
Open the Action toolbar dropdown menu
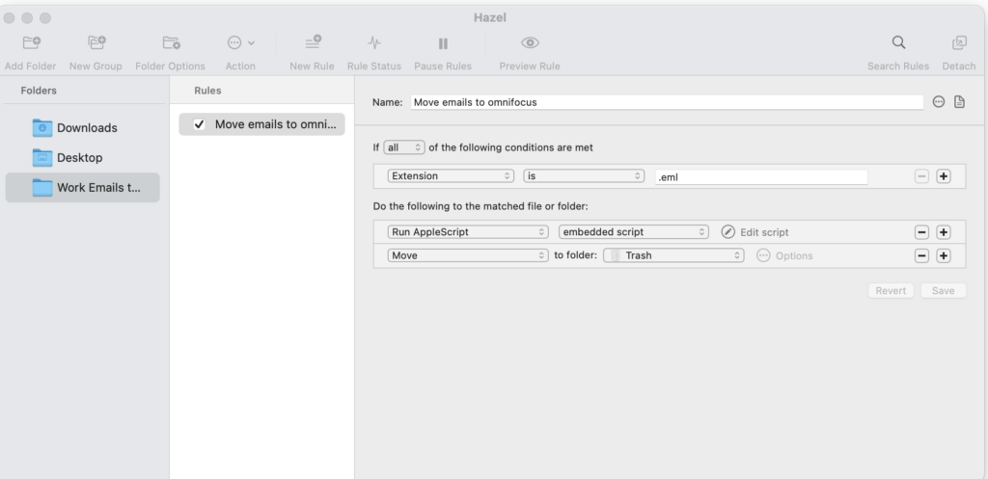240,43
